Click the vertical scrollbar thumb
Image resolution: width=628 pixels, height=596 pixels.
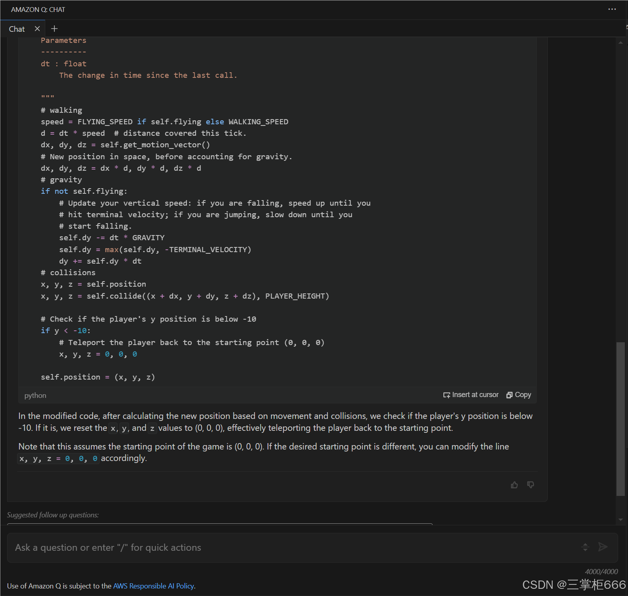[620, 419]
